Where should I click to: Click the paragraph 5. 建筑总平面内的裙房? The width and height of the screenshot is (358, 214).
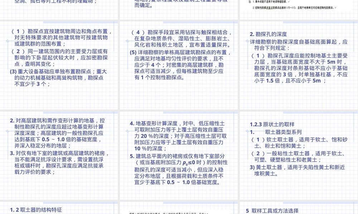[x=179, y=169]
